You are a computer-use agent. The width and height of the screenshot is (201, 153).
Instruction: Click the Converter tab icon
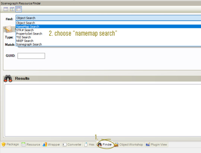pos(64,145)
